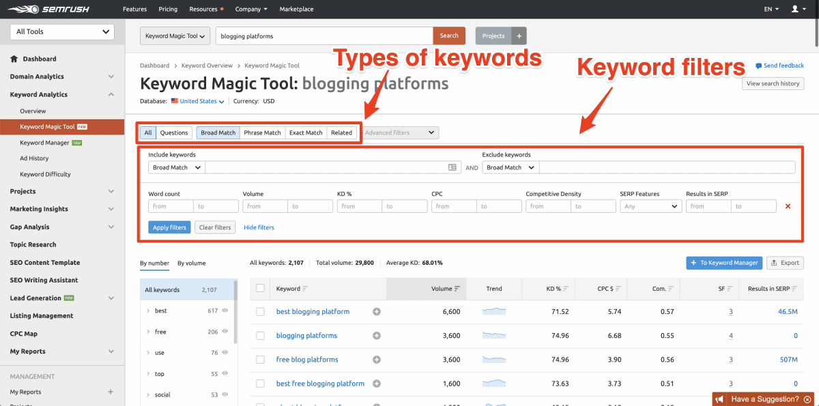This screenshot has height=406, width=819.
Task: Click the Hide filters link
Action: click(259, 227)
